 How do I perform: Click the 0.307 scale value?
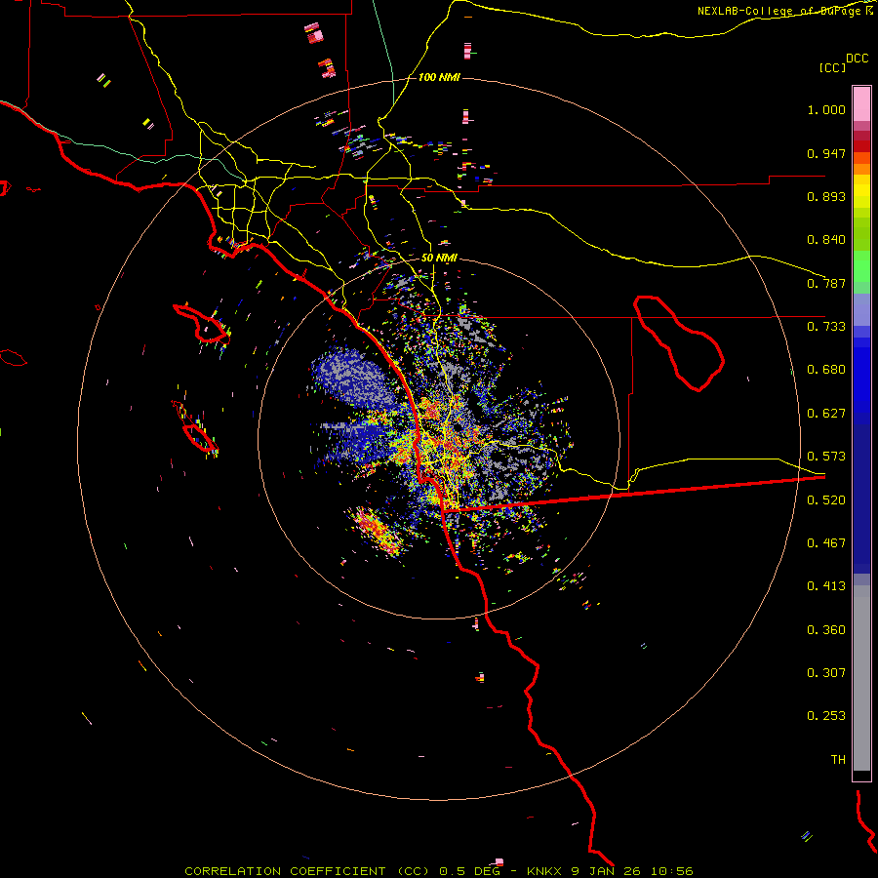tap(826, 673)
